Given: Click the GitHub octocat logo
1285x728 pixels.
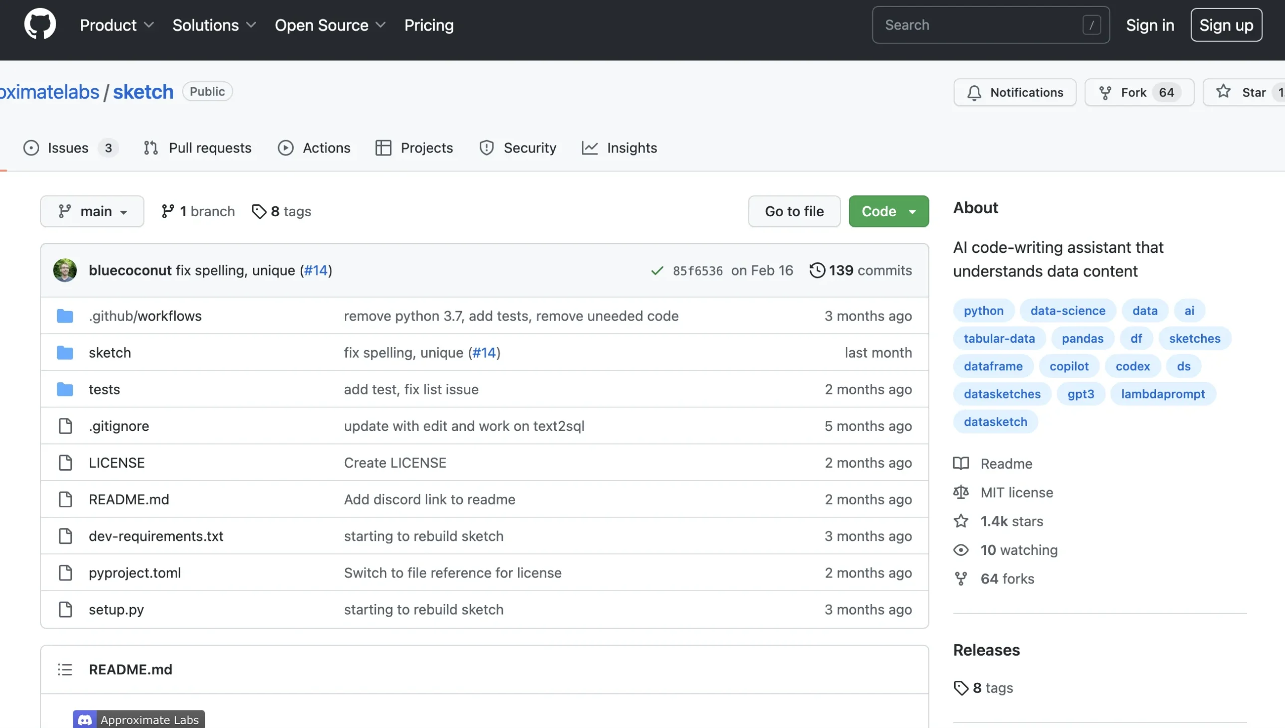Looking at the screenshot, I should 40,24.
